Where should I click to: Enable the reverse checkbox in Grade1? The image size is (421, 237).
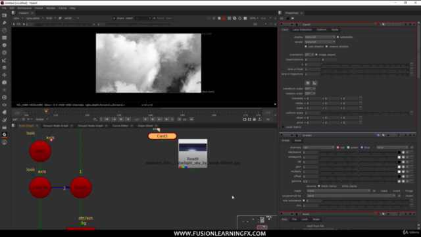pyautogui.click(x=304, y=186)
